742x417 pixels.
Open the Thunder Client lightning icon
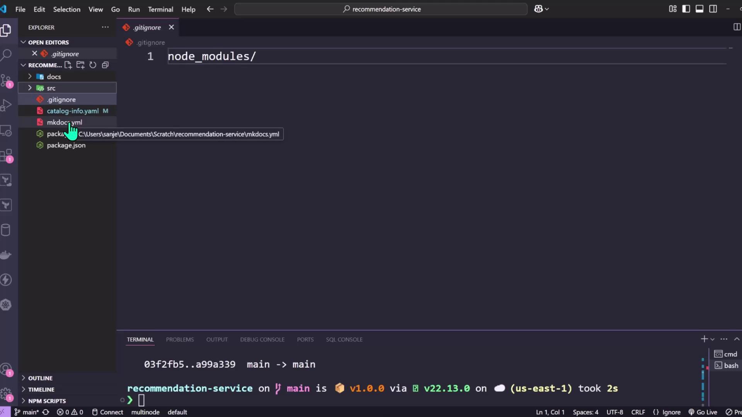click(6, 280)
